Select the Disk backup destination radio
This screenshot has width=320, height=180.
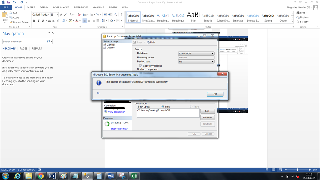tap(162, 107)
